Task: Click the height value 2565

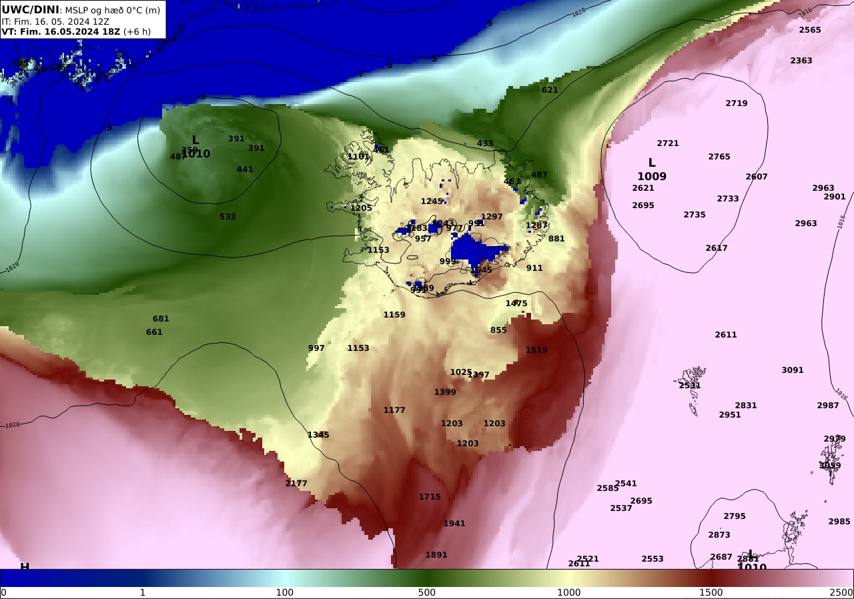Action: click(x=810, y=30)
